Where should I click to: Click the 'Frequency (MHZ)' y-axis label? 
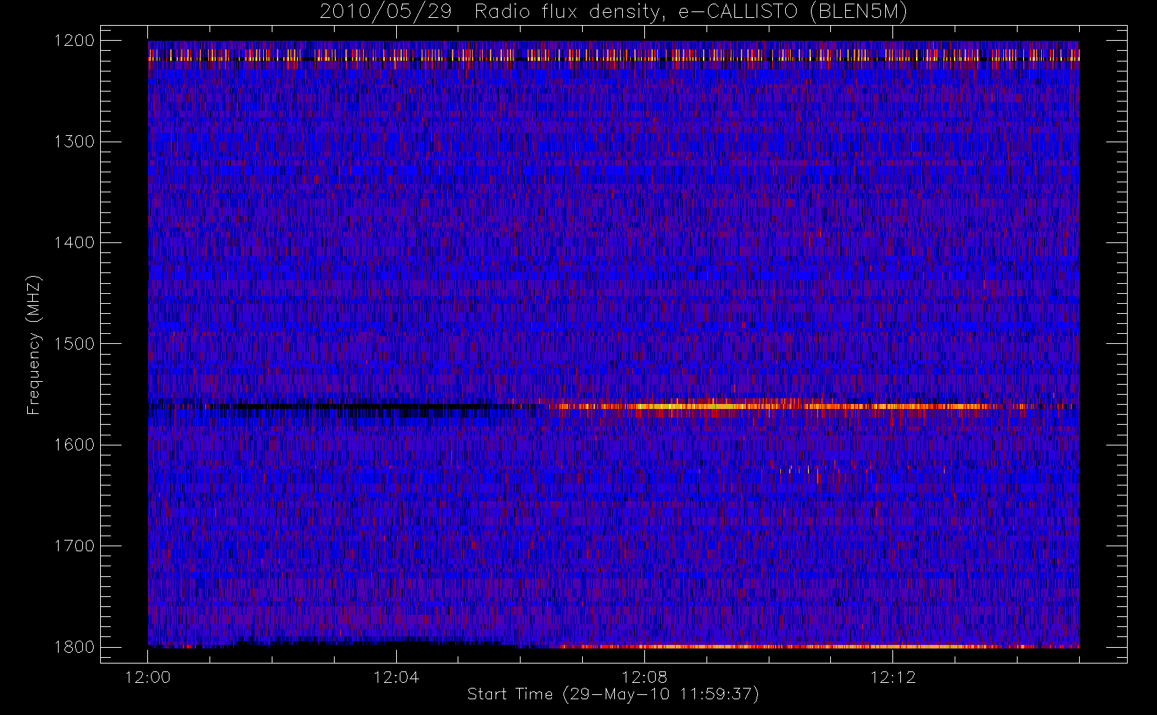[x=33, y=345]
